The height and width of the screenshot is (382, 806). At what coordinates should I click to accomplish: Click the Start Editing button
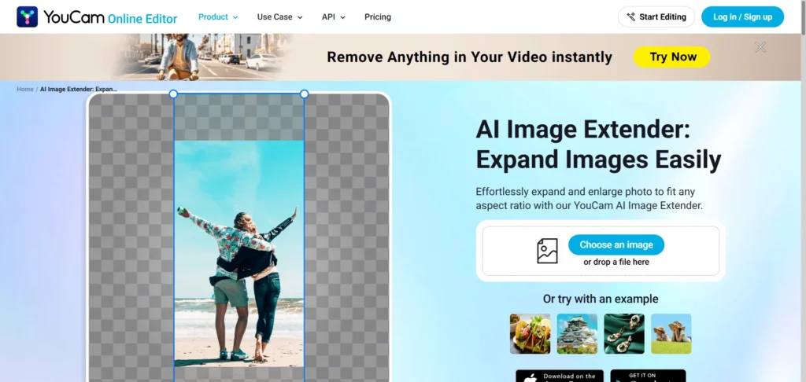[656, 17]
